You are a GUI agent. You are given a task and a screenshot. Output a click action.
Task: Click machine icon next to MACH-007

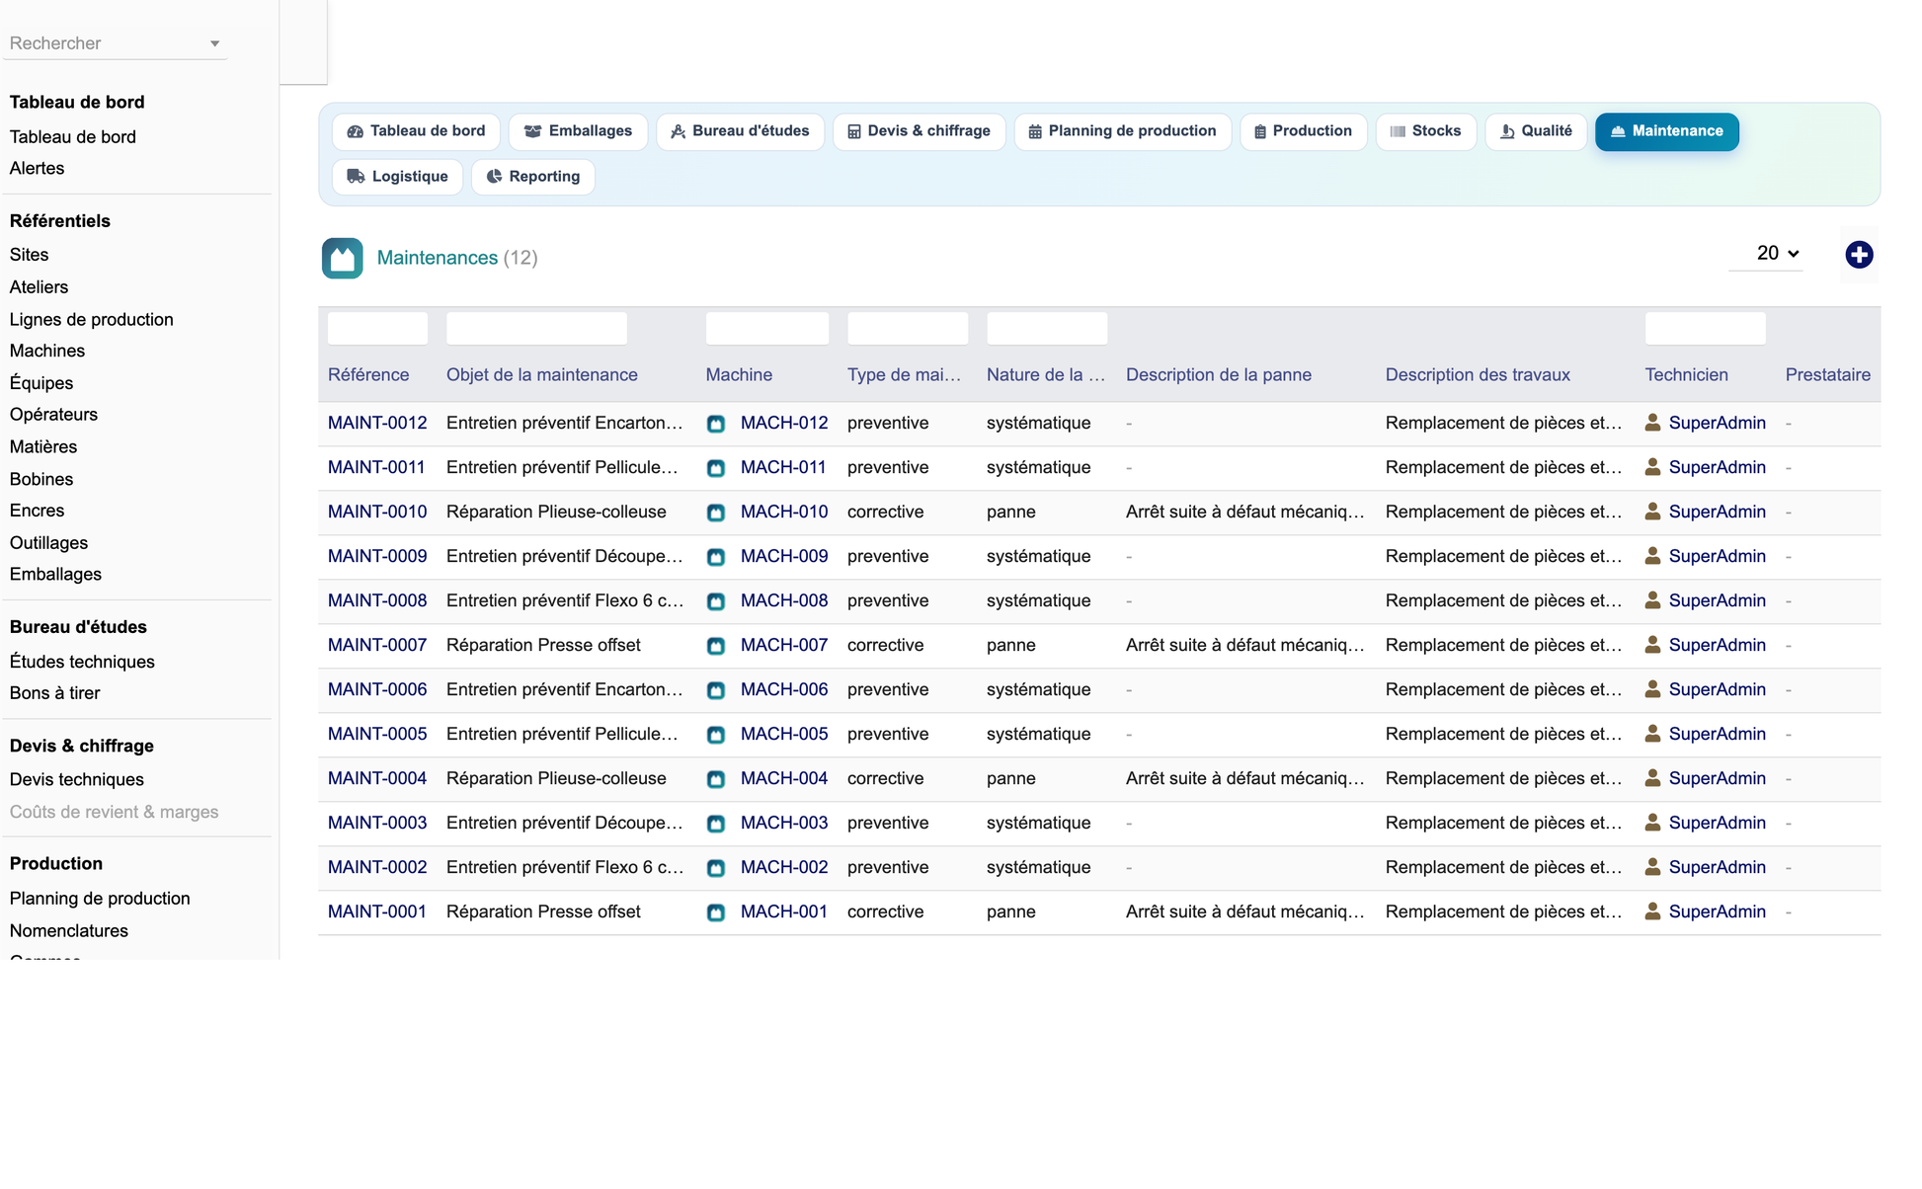pyautogui.click(x=716, y=646)
